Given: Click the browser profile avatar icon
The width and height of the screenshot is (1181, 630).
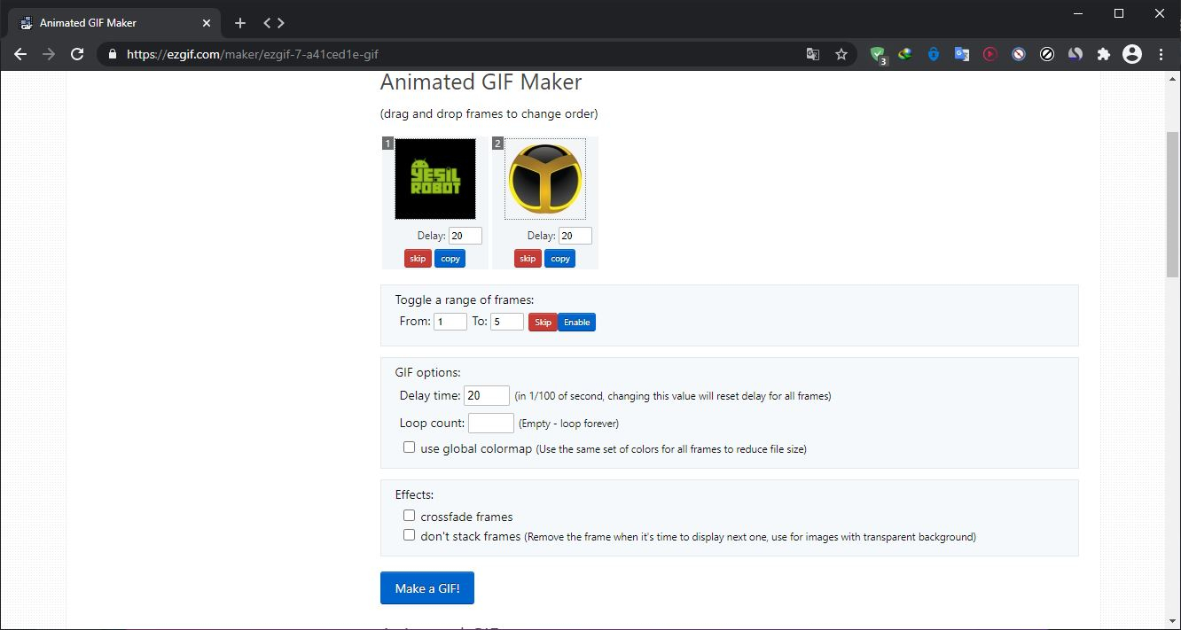Looking at the screenshot, I should tap(1131, 54).
